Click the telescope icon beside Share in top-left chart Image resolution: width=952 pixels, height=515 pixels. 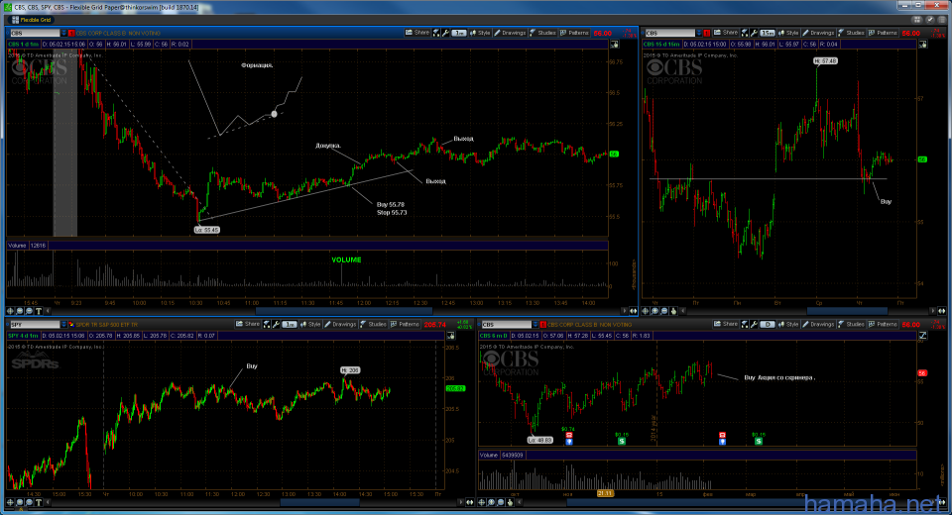coord(436,33)
